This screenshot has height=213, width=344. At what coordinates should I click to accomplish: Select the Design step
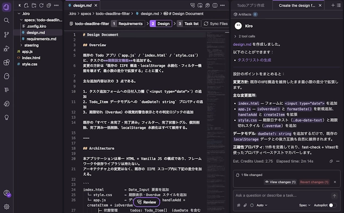point(161,23)
